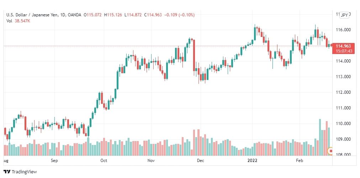
Task: Click the red 114.963 current price label
Action: click(x=344, y=46)
